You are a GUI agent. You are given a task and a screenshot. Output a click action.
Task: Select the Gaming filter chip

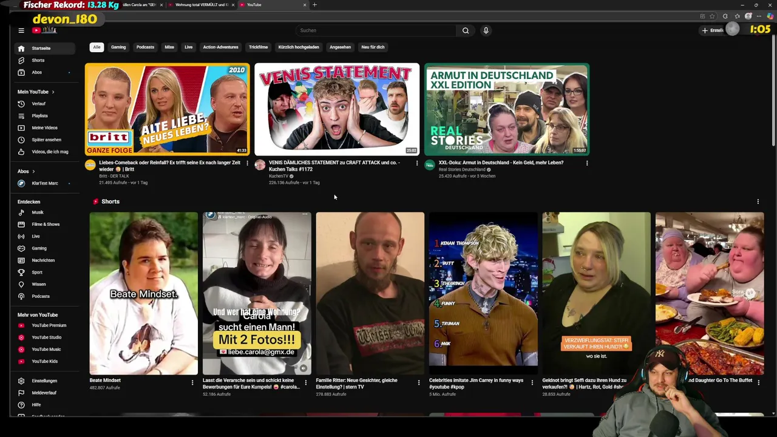click(x=118, y=47)
